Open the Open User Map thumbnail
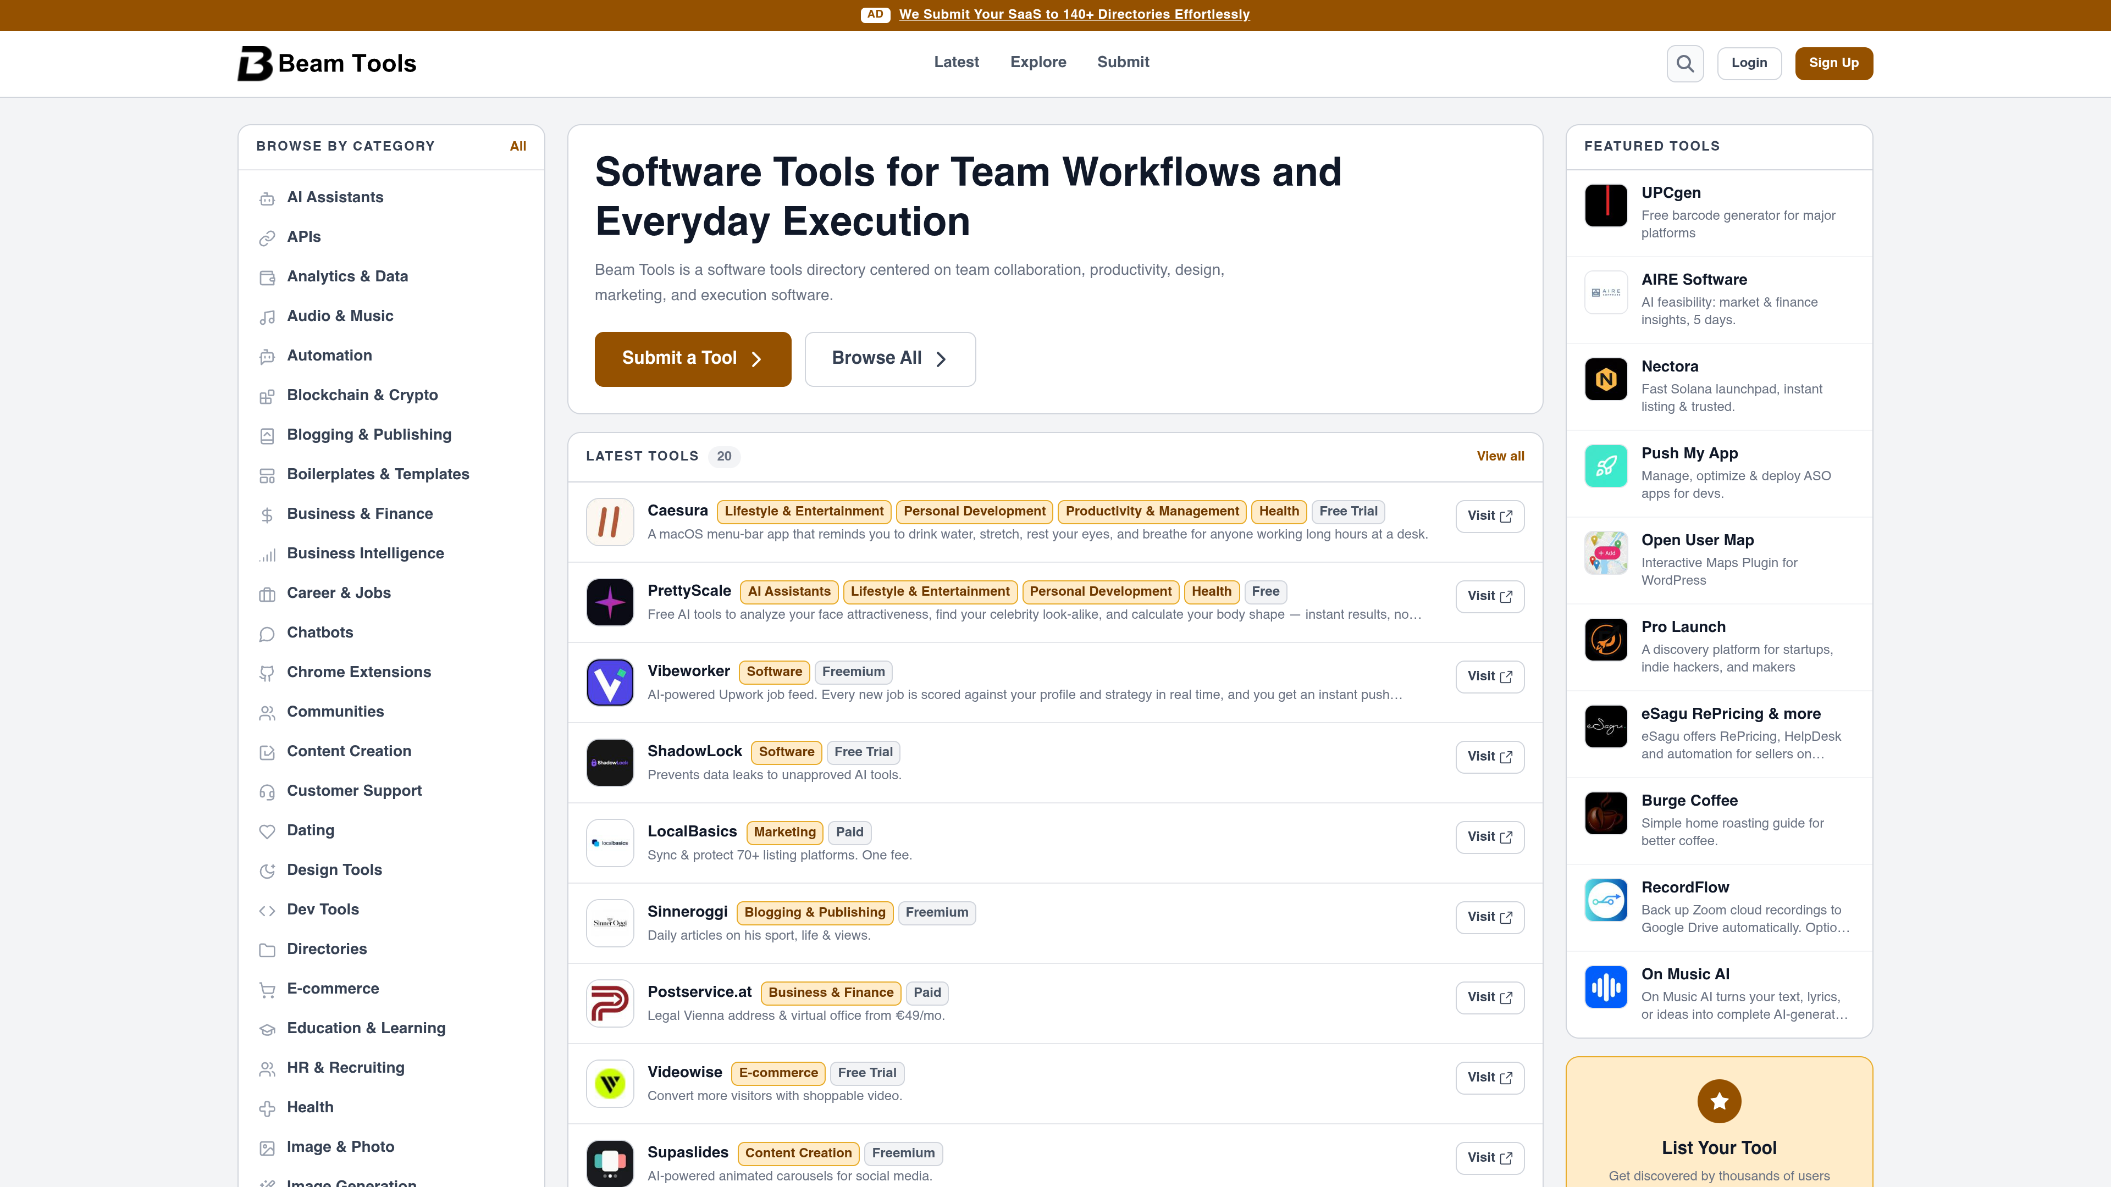The height and width of the screenshot is (1187, 2111). 1606,552
